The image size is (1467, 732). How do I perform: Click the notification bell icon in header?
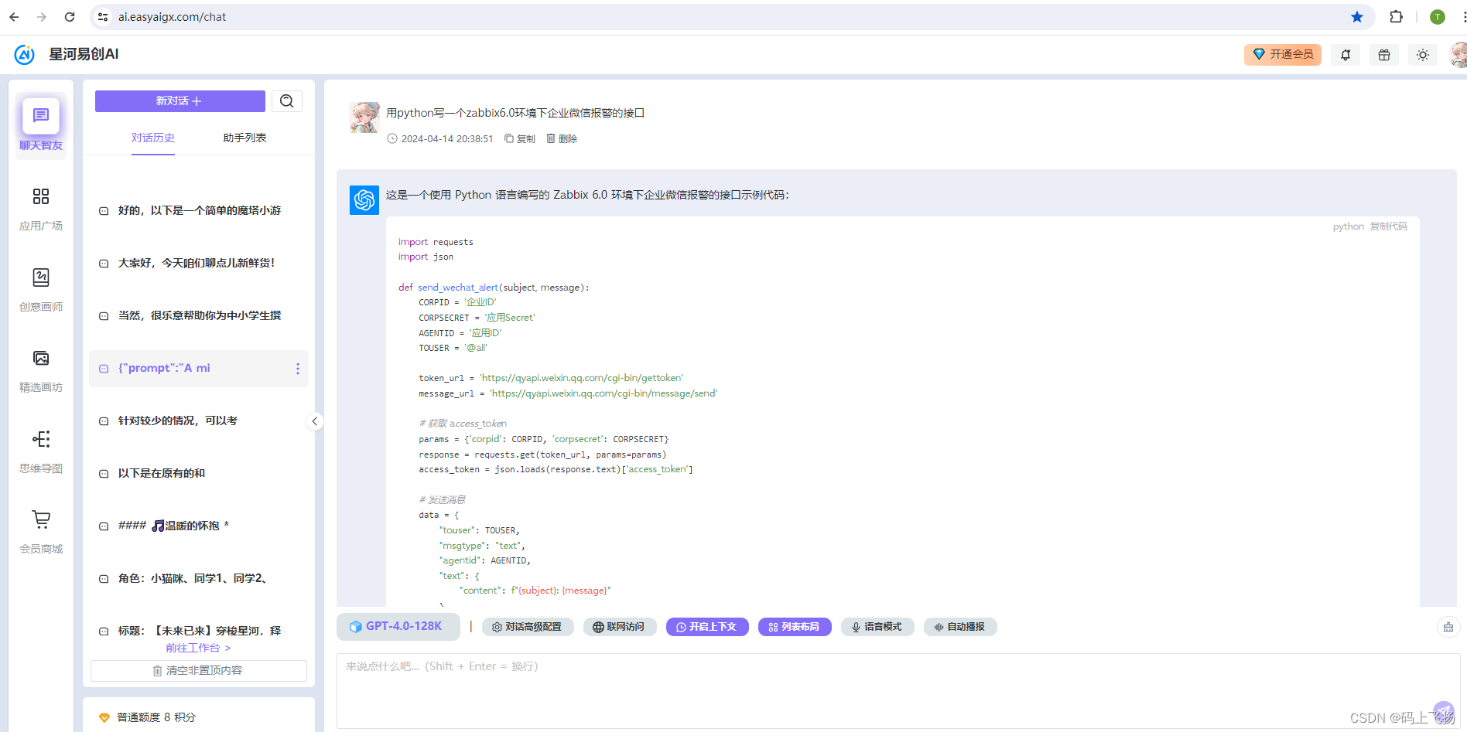coord(1346,55)
